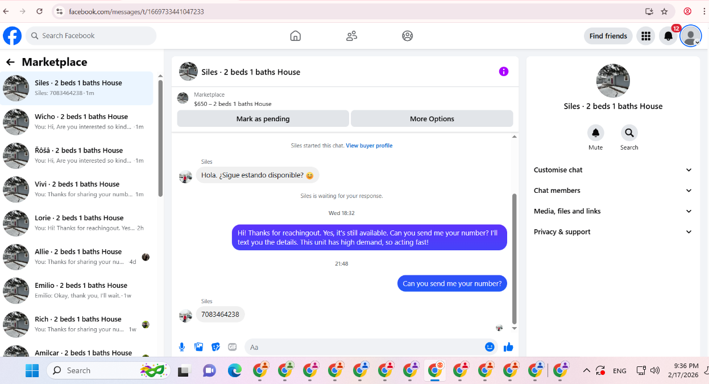Open Vivi conversation in list
709x384 pixels.
pos(77,189)
